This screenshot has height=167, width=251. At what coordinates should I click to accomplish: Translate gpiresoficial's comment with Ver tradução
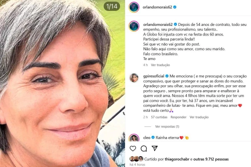tap(199, 117)
